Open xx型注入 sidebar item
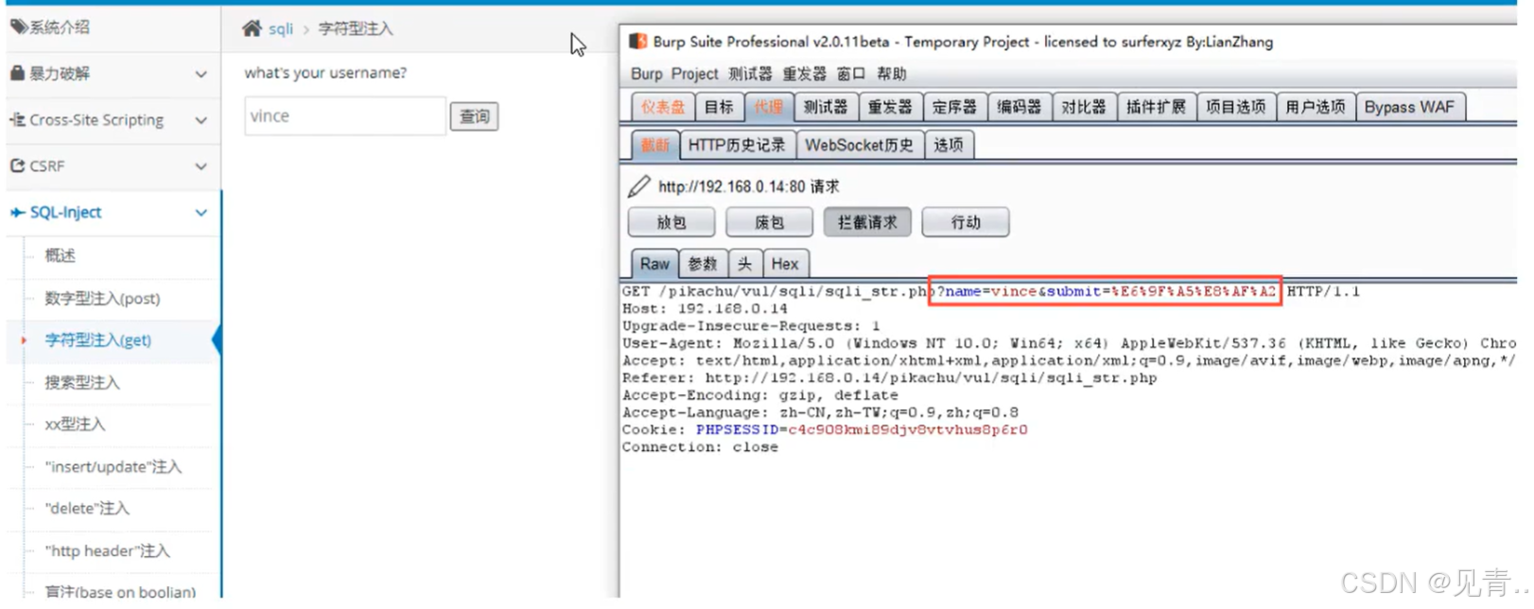The width and height of the screenshot is (1534, 609). pyautogui.click(x=75, y=424)
